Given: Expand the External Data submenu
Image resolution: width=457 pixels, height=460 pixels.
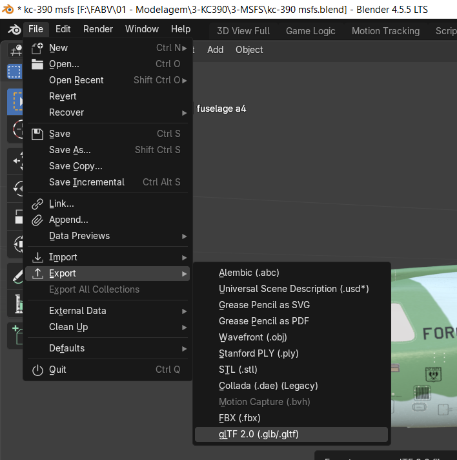Looking at the screenshot, I should pyautogui.click(x=108, y=311).
